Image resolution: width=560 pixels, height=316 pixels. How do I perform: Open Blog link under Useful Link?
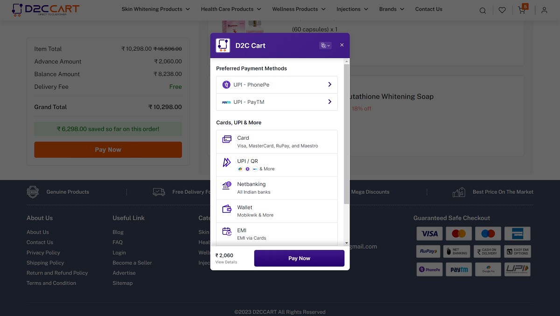tap(118, 232)
